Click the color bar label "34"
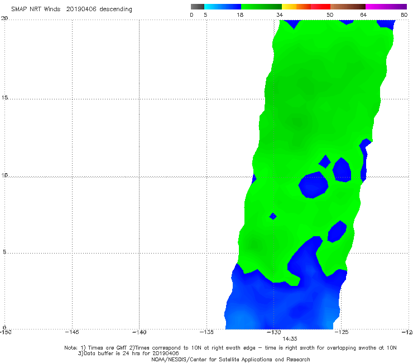This screenshot has height=363, width=413. [x=280, y=15]
